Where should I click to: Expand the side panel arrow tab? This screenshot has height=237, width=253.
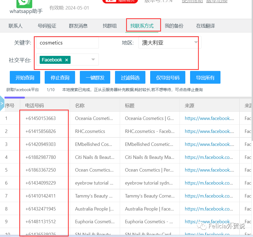coord(2,103)
